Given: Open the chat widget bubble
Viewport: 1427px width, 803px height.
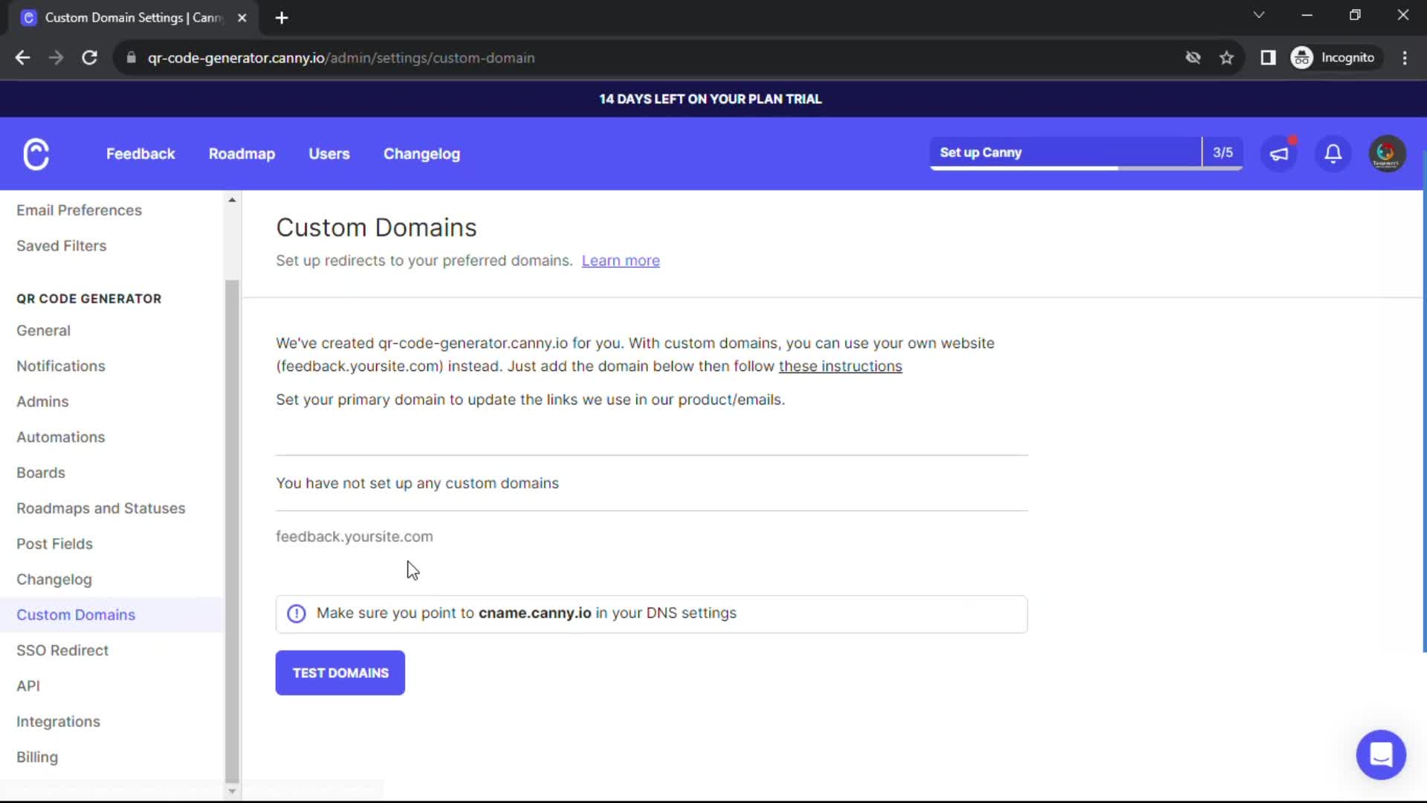Looking at the screenshot, I should pyautogui.click(x=1381, y=755).
